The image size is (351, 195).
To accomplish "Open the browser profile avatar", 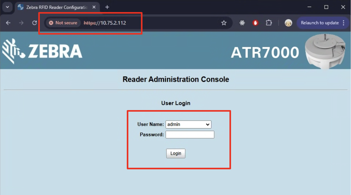I will [x=288, y=23].
